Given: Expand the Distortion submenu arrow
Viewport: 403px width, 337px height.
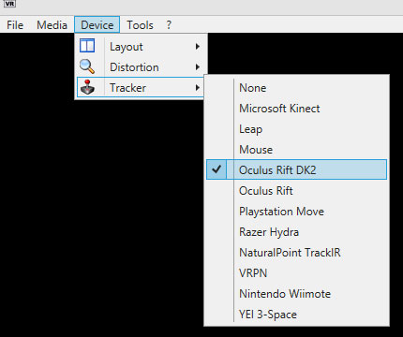Looking at the screenshot, I should pyautogui.click(x=197, y=67).
